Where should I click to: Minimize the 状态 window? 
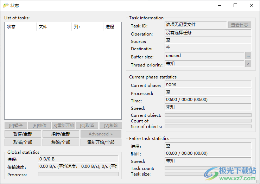point(220,5)
